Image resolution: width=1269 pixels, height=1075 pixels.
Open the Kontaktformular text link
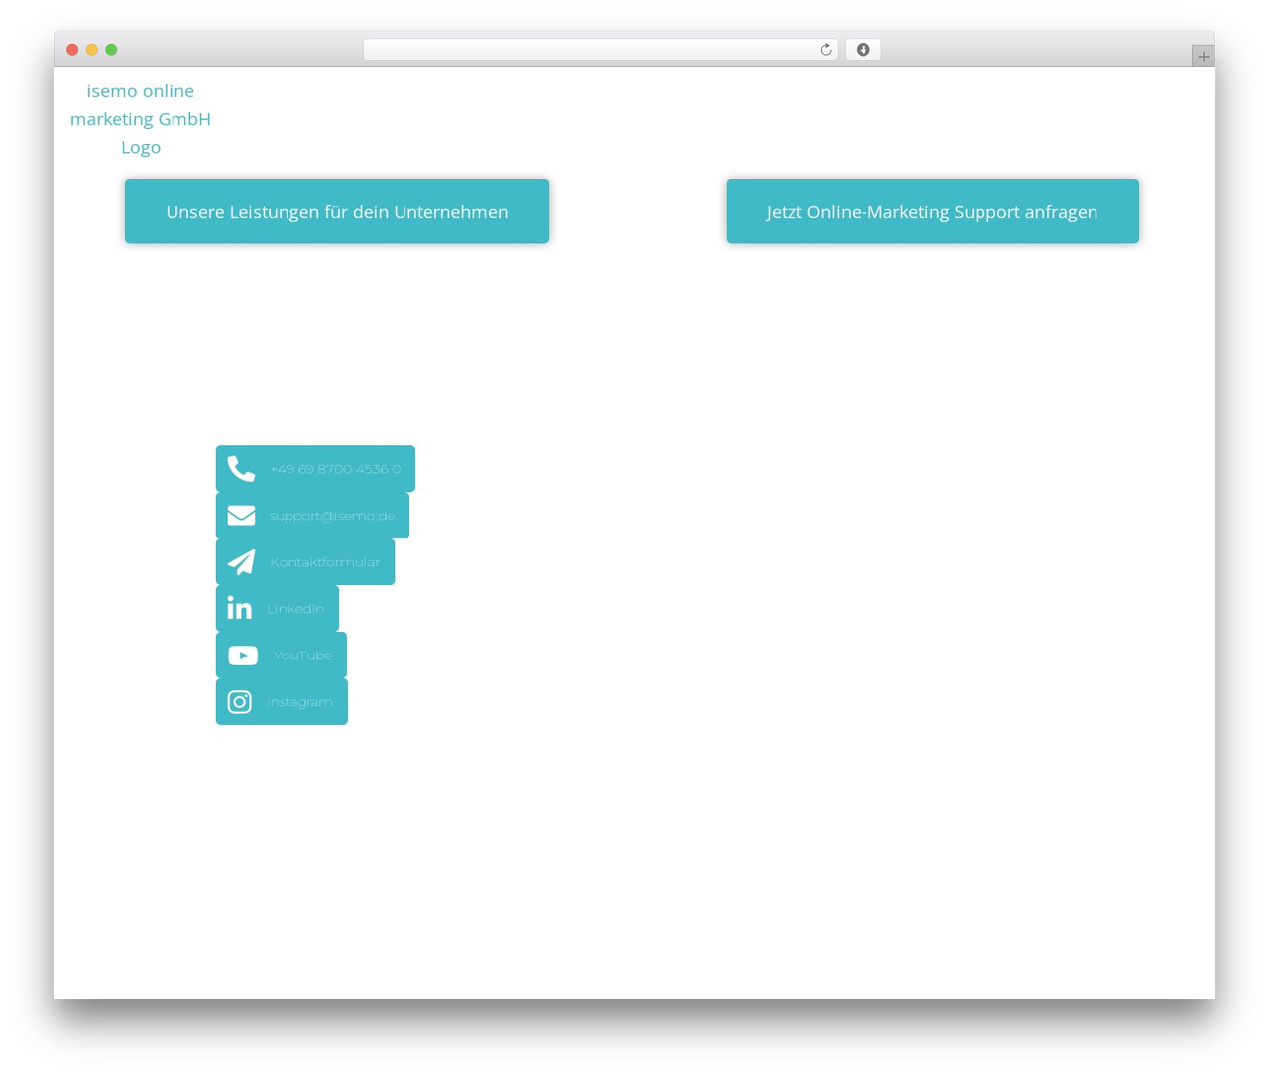pyautogui.click(x=325, y=562)
